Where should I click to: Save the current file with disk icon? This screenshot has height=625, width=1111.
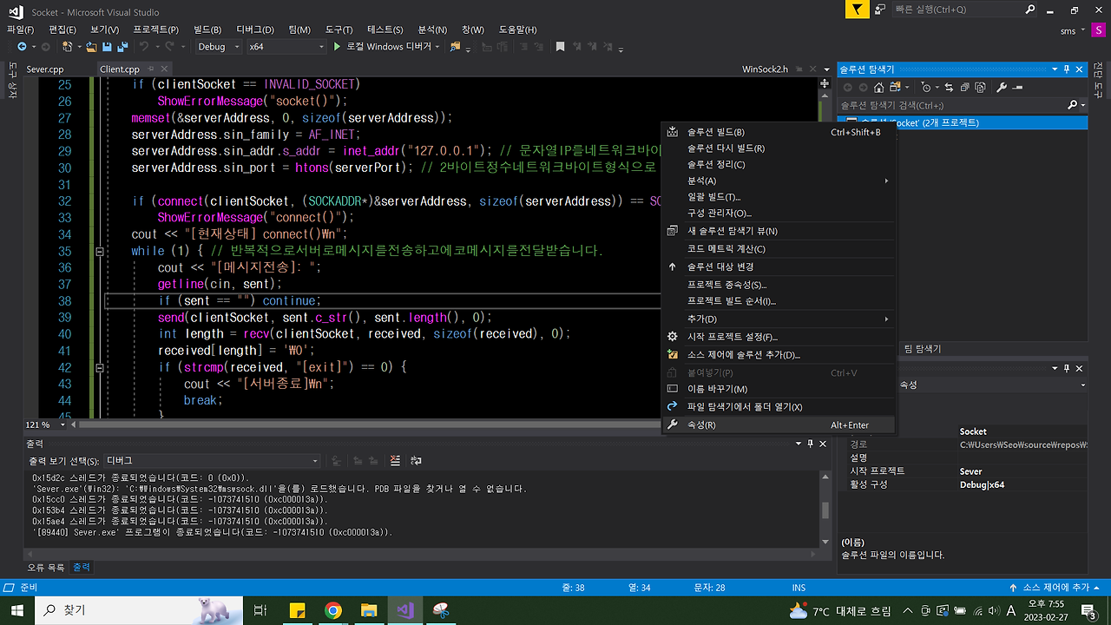[108, 46]
